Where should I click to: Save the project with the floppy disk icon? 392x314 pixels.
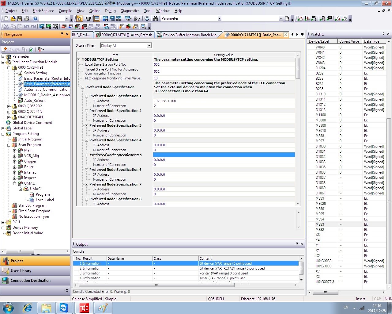20,19
